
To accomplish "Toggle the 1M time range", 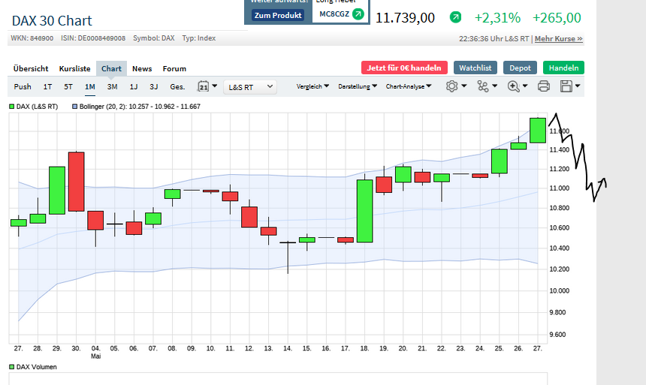I will coord(90,86).
